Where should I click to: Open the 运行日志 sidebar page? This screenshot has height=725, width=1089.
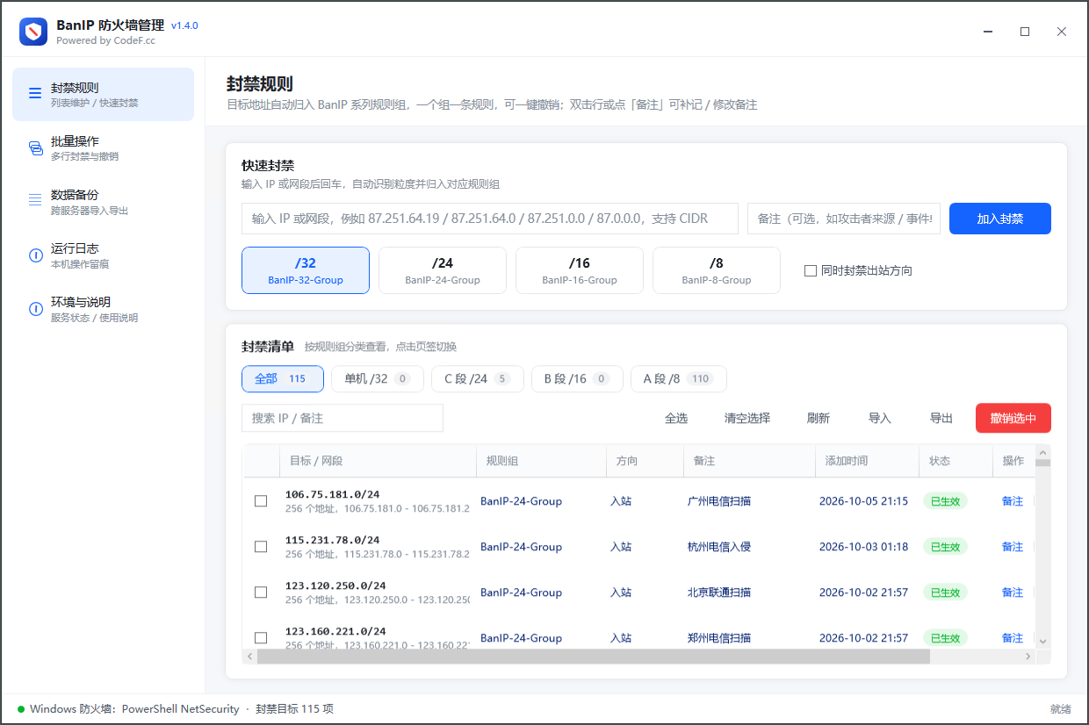coord(104,255)
